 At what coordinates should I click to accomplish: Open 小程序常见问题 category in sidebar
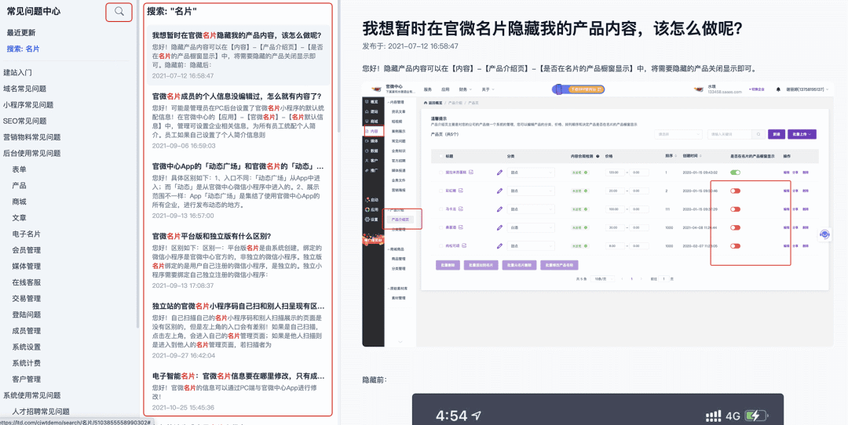click(28, 105)
